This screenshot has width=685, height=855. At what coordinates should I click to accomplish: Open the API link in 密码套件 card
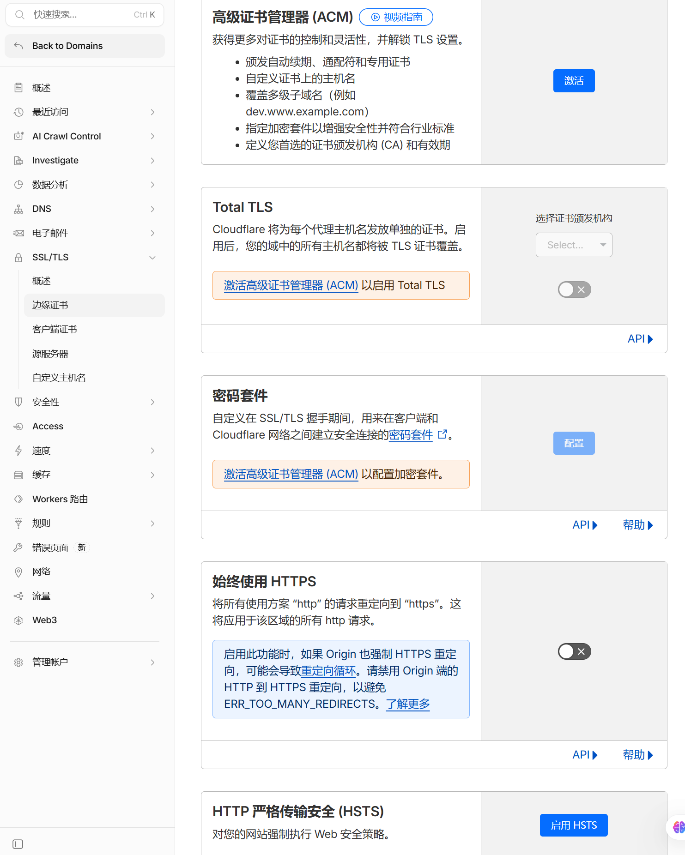(x=585, y=525)
